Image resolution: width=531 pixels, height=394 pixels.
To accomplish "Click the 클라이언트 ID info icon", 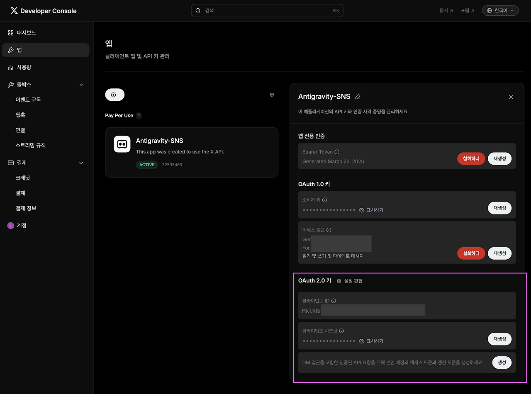I will [x=334, y=301].
